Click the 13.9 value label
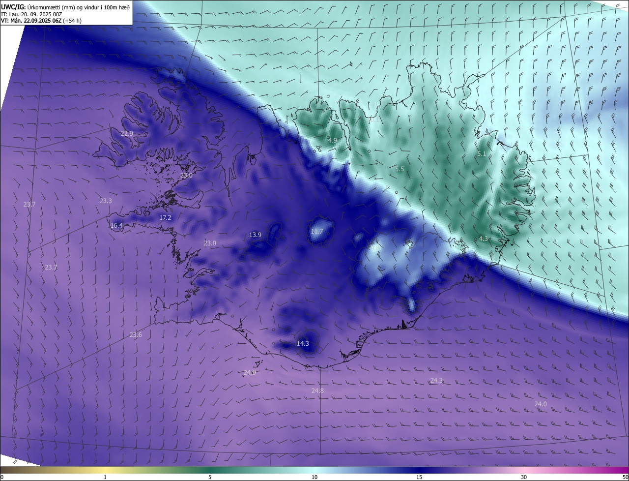 255,235
